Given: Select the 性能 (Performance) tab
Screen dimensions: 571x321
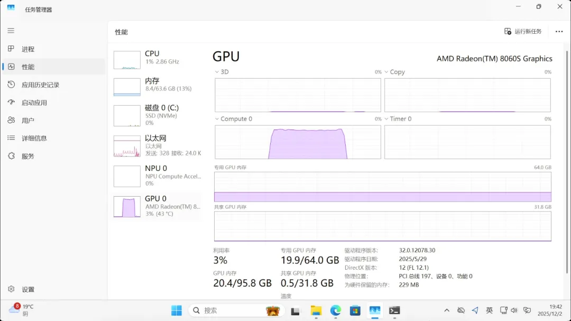Looking at the screenshot, I should point(27,67).
